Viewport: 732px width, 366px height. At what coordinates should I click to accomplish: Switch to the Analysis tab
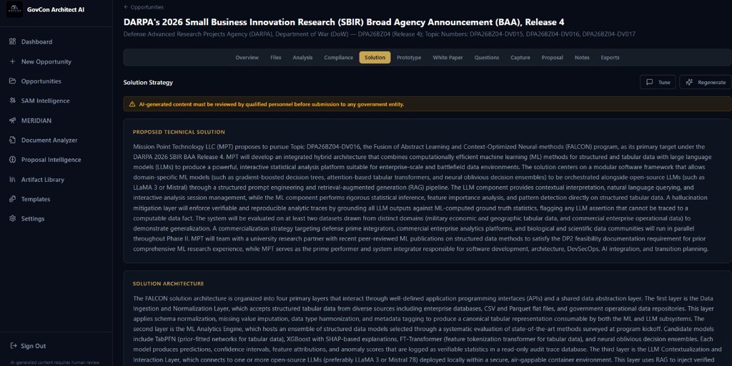coord(302,57)
